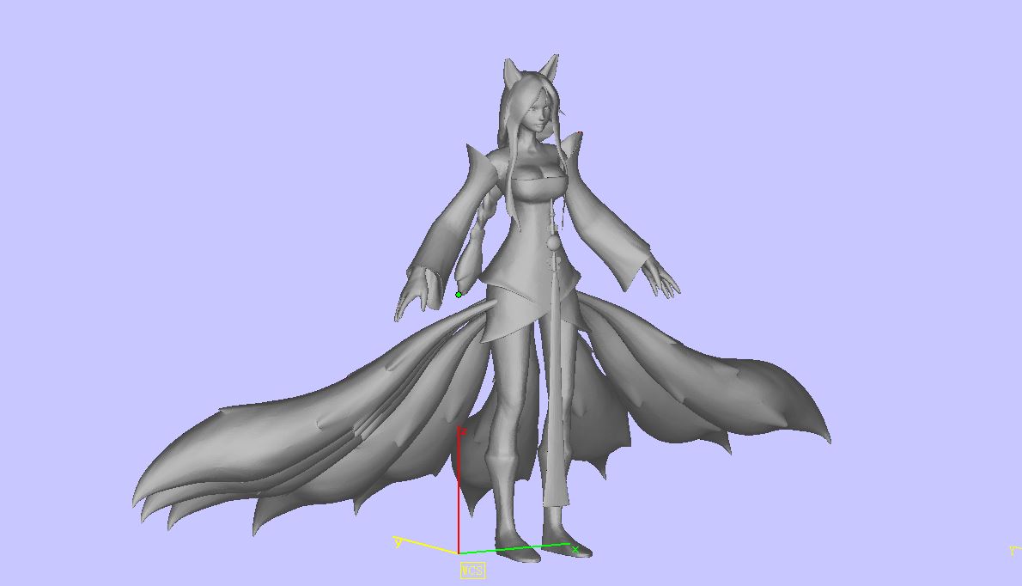Click the partial yellow axis marker at screen edge

[x=1014, y=551]
